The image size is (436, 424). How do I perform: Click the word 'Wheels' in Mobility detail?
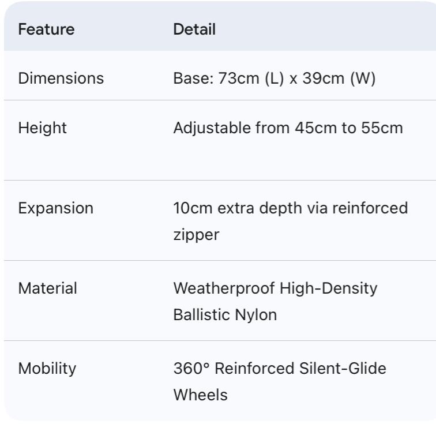pyautogui.click(x=200, y=395)
